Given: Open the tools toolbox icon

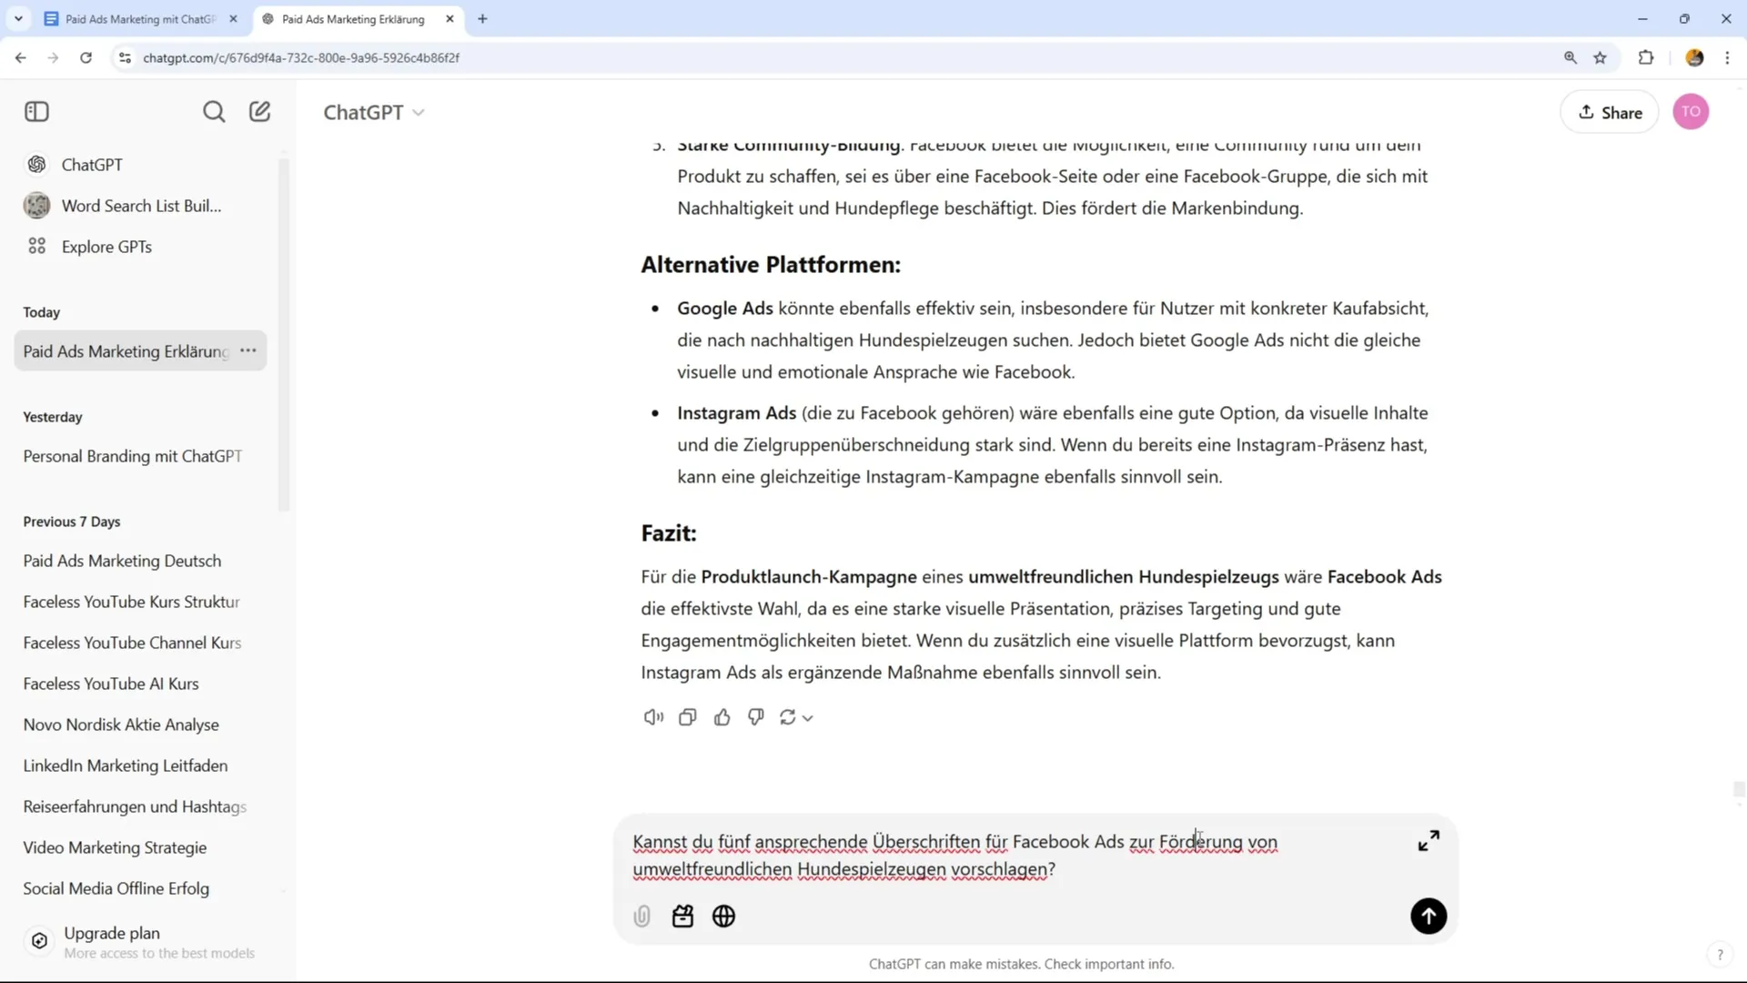Looking at the screenshot, I should 683,917.
